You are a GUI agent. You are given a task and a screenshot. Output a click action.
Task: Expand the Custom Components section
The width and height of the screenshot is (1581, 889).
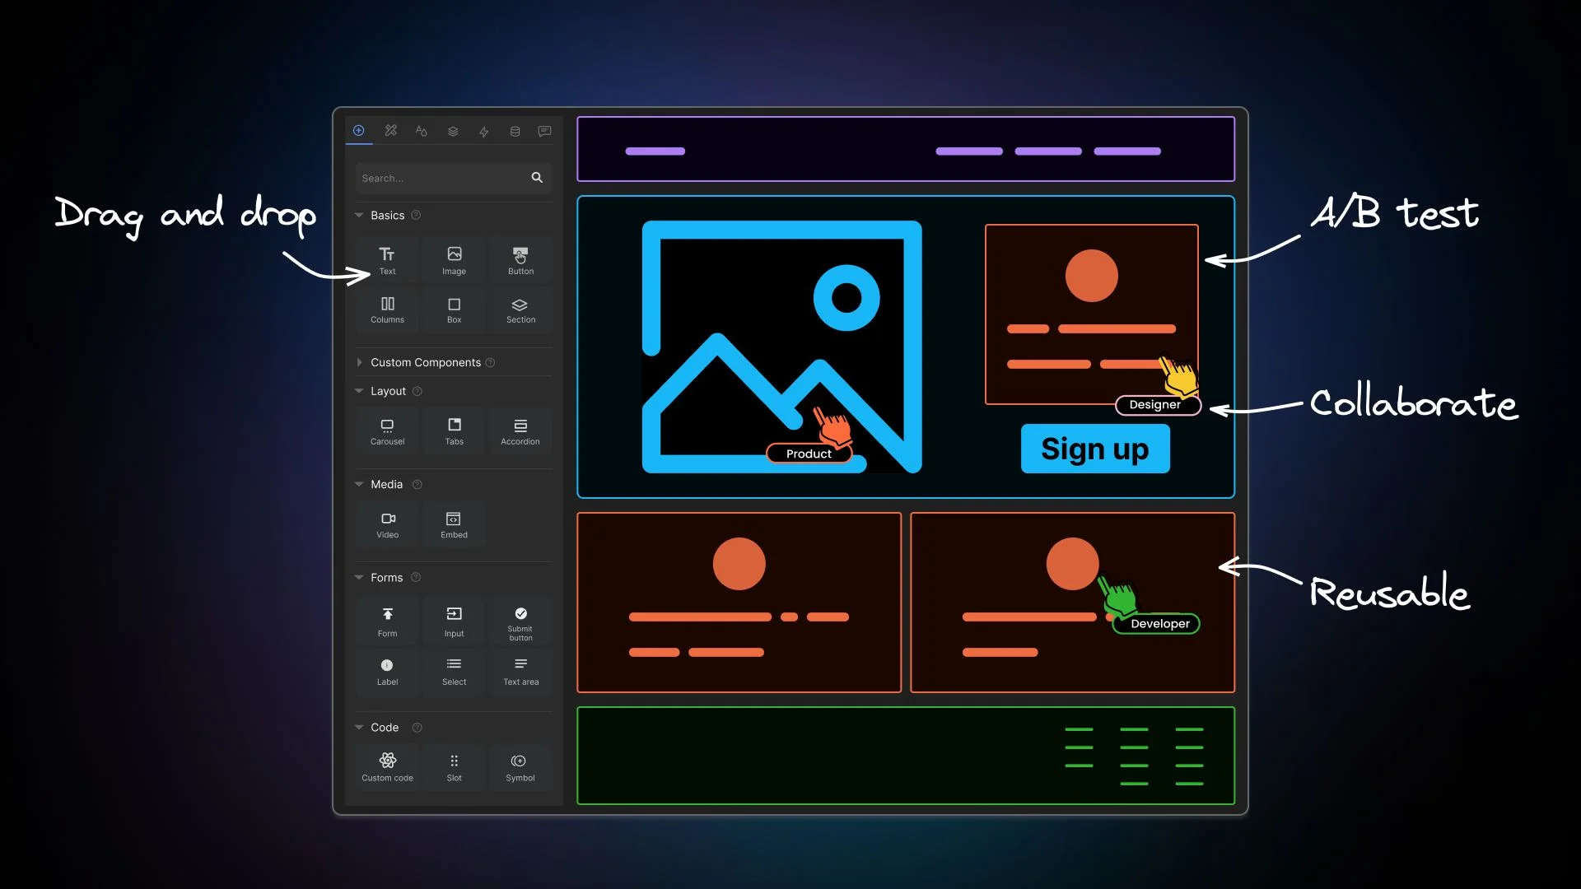(359, 362)
